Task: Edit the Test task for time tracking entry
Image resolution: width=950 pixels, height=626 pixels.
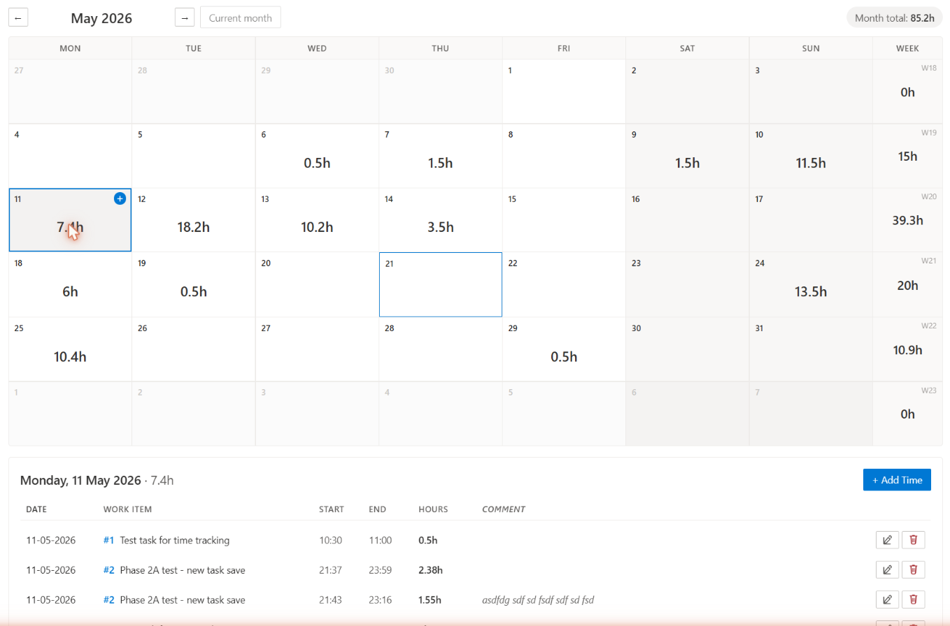Action: (887, 540)
